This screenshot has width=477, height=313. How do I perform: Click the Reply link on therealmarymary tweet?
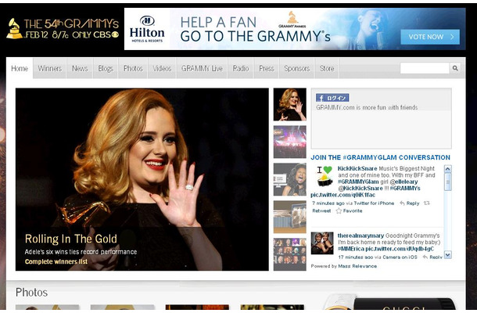(x=436, y=257)
